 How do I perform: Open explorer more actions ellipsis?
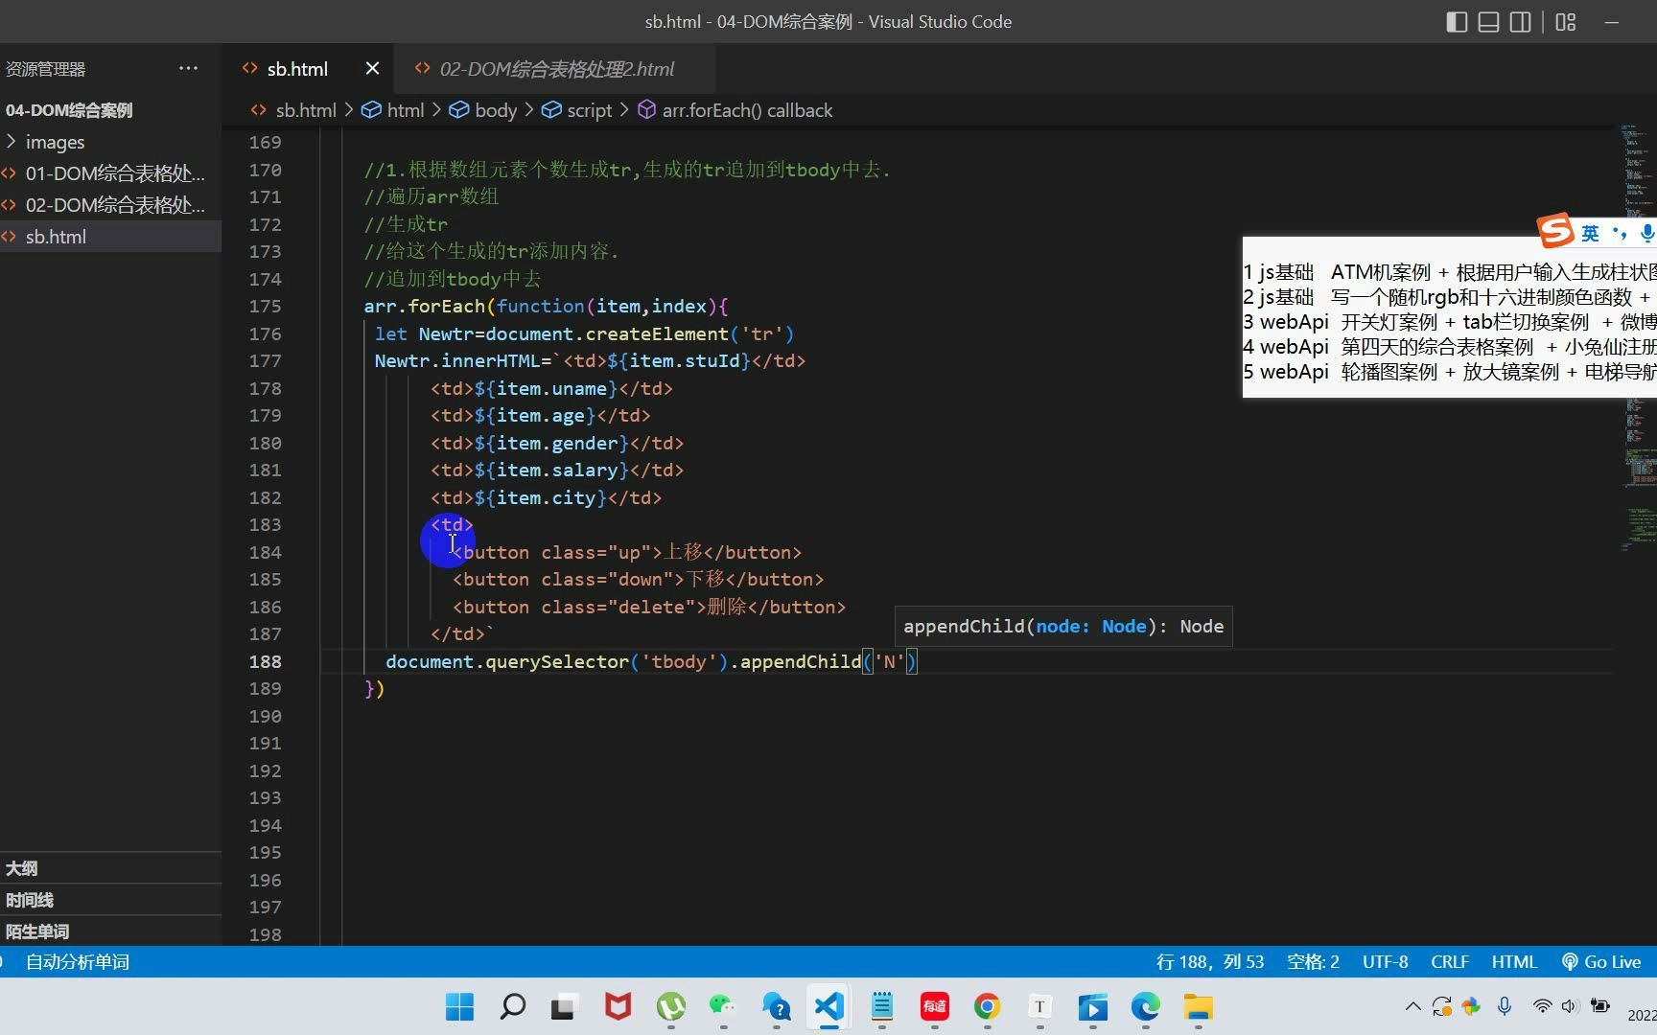pos(188,68)
